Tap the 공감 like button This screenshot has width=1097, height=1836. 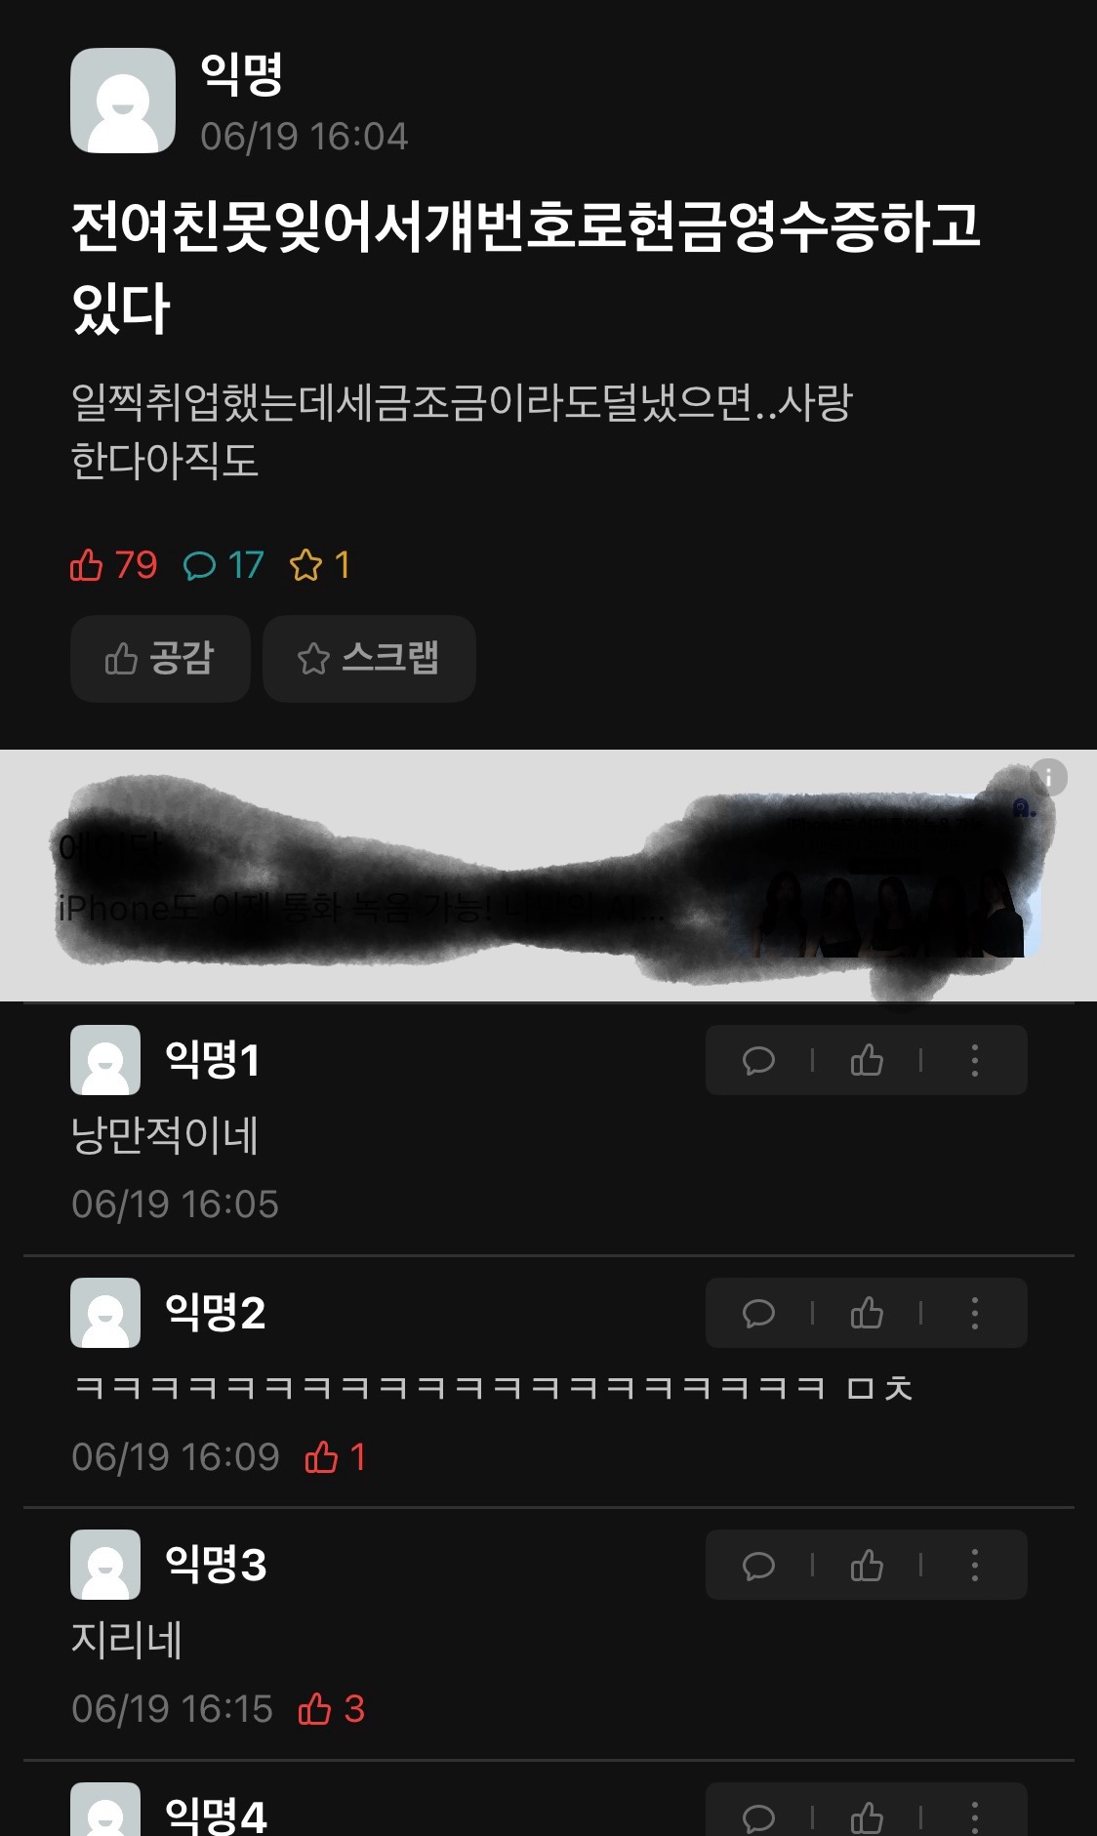(x=160, y=659)
